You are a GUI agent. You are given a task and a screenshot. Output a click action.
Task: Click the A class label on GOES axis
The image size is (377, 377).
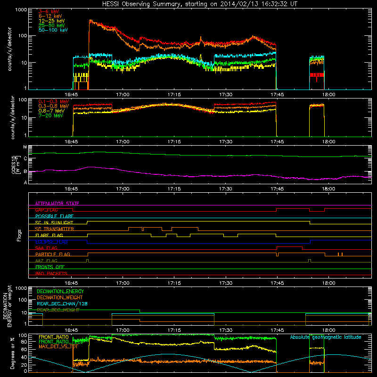coord(25,182)
